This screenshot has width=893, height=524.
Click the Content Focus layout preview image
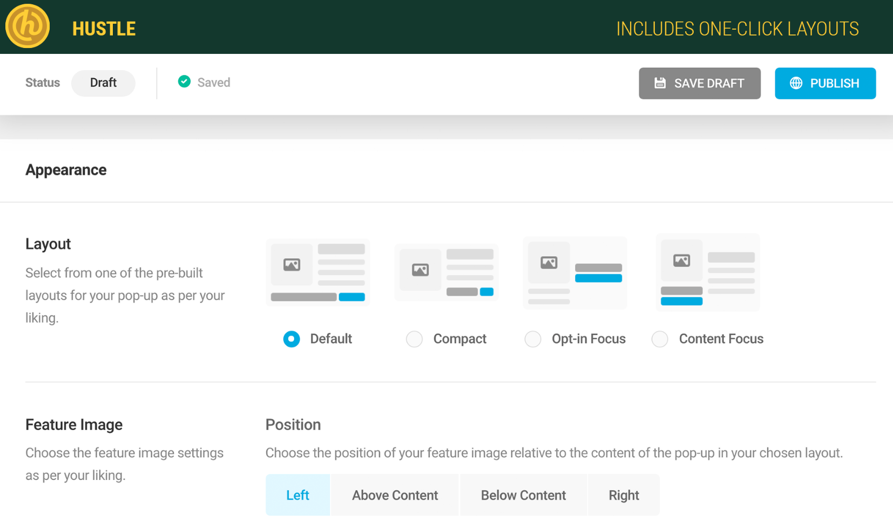pyautogui.click(x=707, y=272)
